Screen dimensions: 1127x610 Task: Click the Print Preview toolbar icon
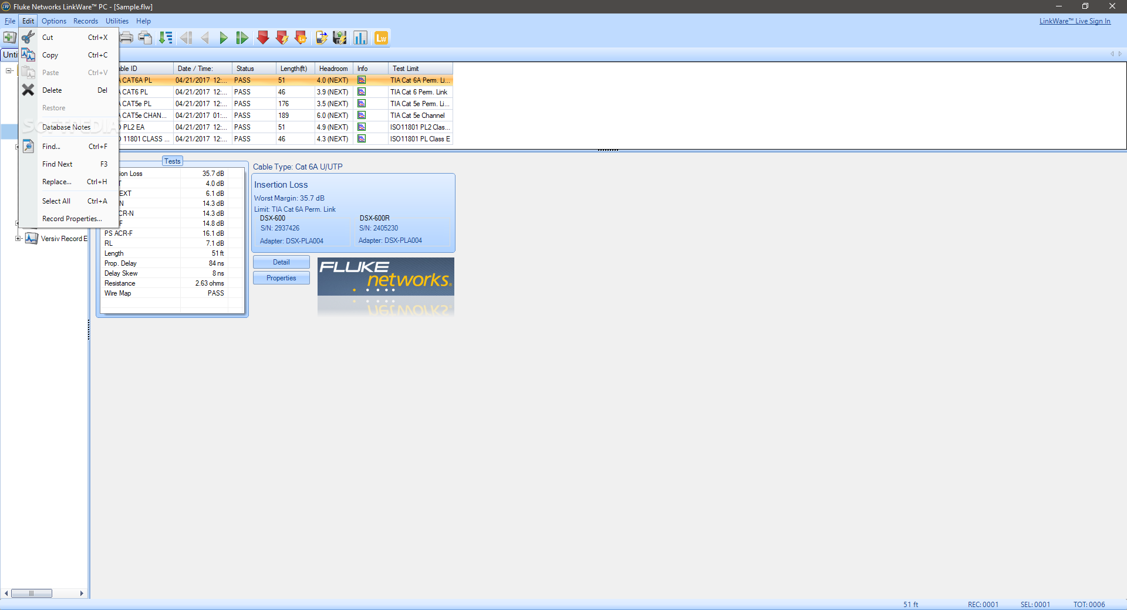[x=146, y=38]
